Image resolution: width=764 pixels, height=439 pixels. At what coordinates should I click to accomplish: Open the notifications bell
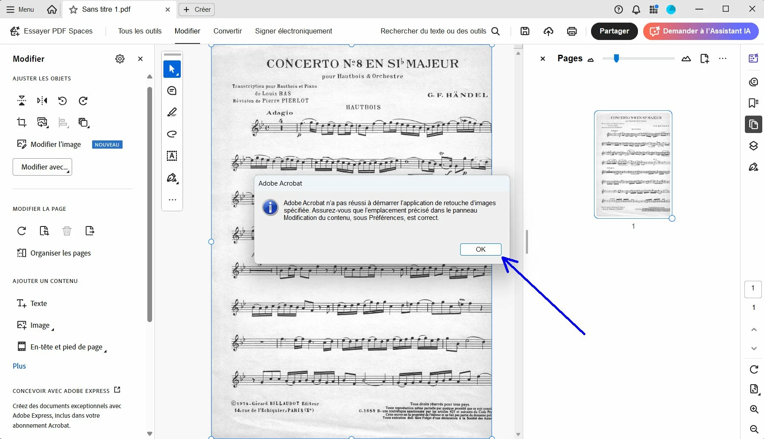click(636, 10)
